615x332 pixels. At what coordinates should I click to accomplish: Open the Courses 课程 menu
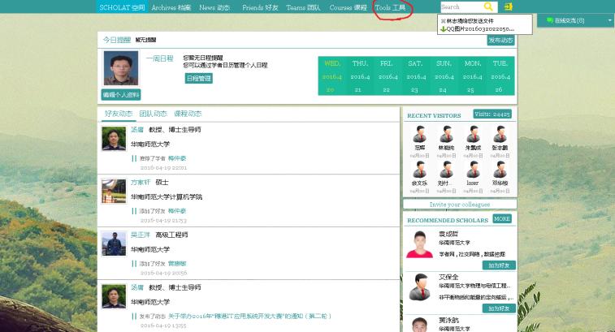pyautogui.click(x=347, y=7)
